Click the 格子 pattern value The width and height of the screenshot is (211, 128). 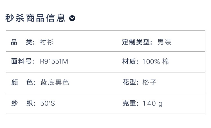pos(149,82)
